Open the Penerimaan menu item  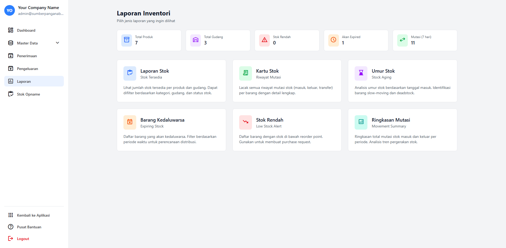[x=27, y=56]
